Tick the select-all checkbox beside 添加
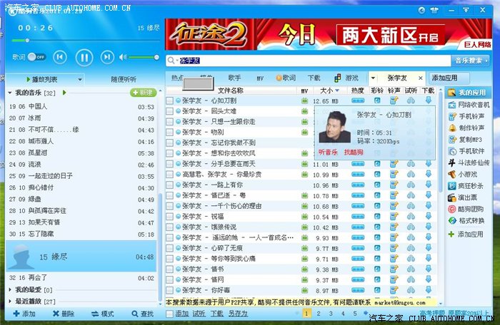Screen dimensions: 500x325 (169, 314)
